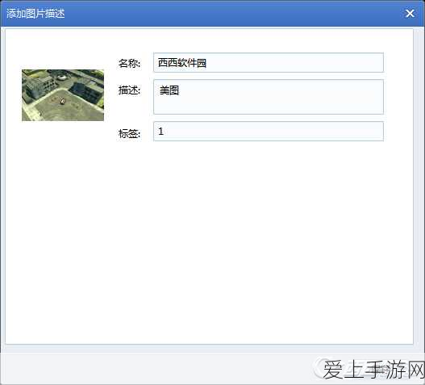Click the 标签: label
The image size is (425, 385).
pyautogui.click(x=129, y=133)
